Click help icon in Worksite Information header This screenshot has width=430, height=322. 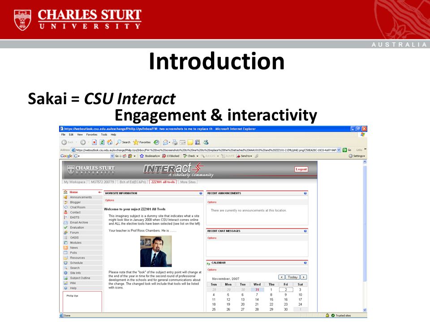click(201, 193)
